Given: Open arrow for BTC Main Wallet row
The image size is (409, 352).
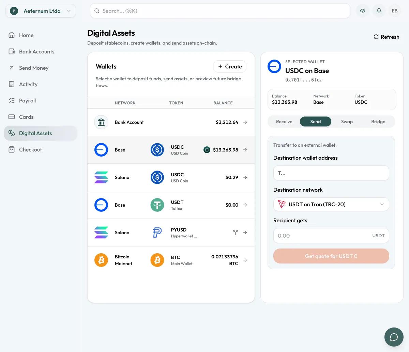Looking at the screenshot, I should [x=245, y=260].
